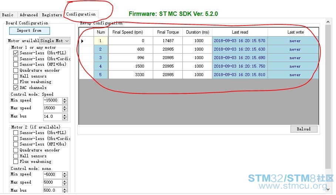Screen dimensions: 336x195
Task: Select revup row Num 5 cell
Action: tap(101, 75)
